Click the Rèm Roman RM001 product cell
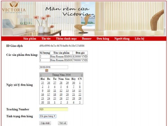 (x=61, y=56)
